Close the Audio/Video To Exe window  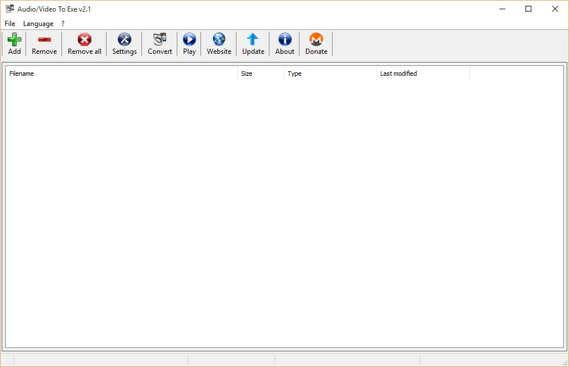[x=555, y=9]
